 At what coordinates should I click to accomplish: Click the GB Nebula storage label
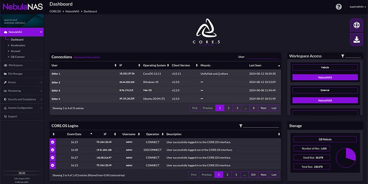[325, 139]
